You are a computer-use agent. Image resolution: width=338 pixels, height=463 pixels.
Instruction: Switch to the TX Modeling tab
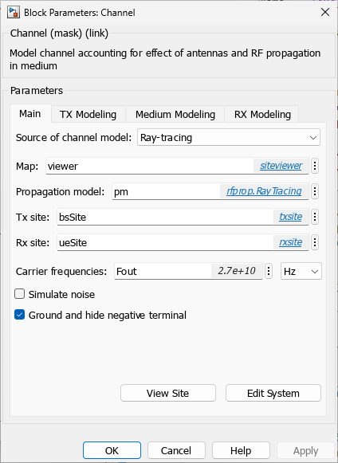point(88,114)
